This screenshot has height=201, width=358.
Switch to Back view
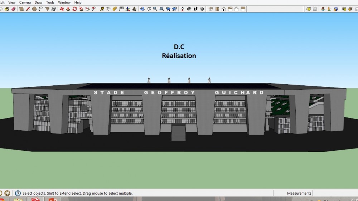pyautogui.click(x=236, y=9)
